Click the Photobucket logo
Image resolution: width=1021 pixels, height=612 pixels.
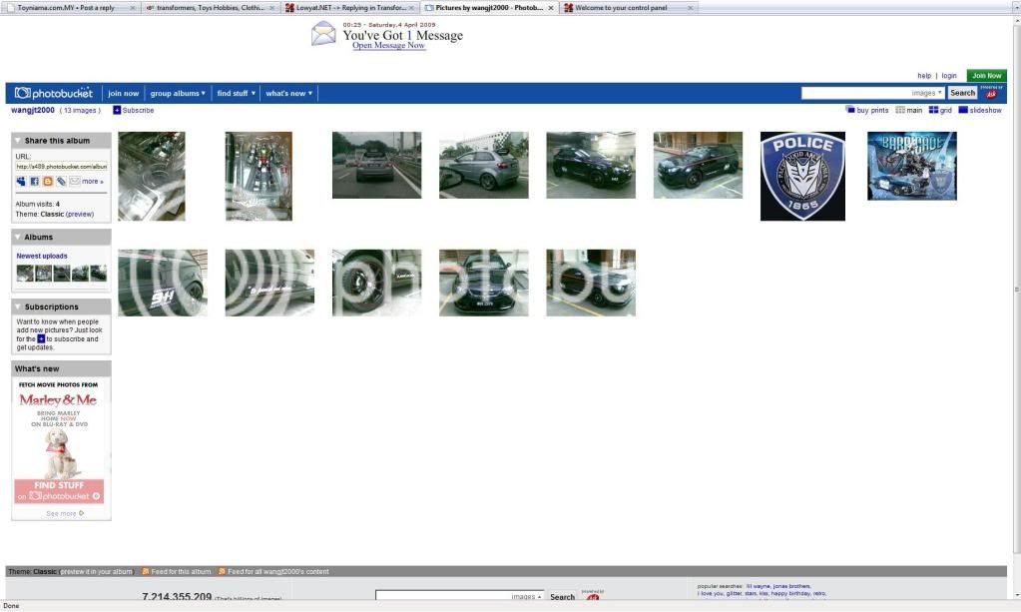[x=52, y=92]
